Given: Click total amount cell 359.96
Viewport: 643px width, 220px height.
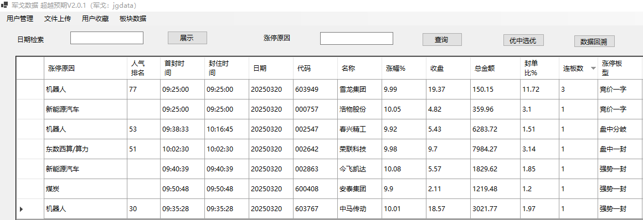Looking at the screenshot, I should coord(495,109).
